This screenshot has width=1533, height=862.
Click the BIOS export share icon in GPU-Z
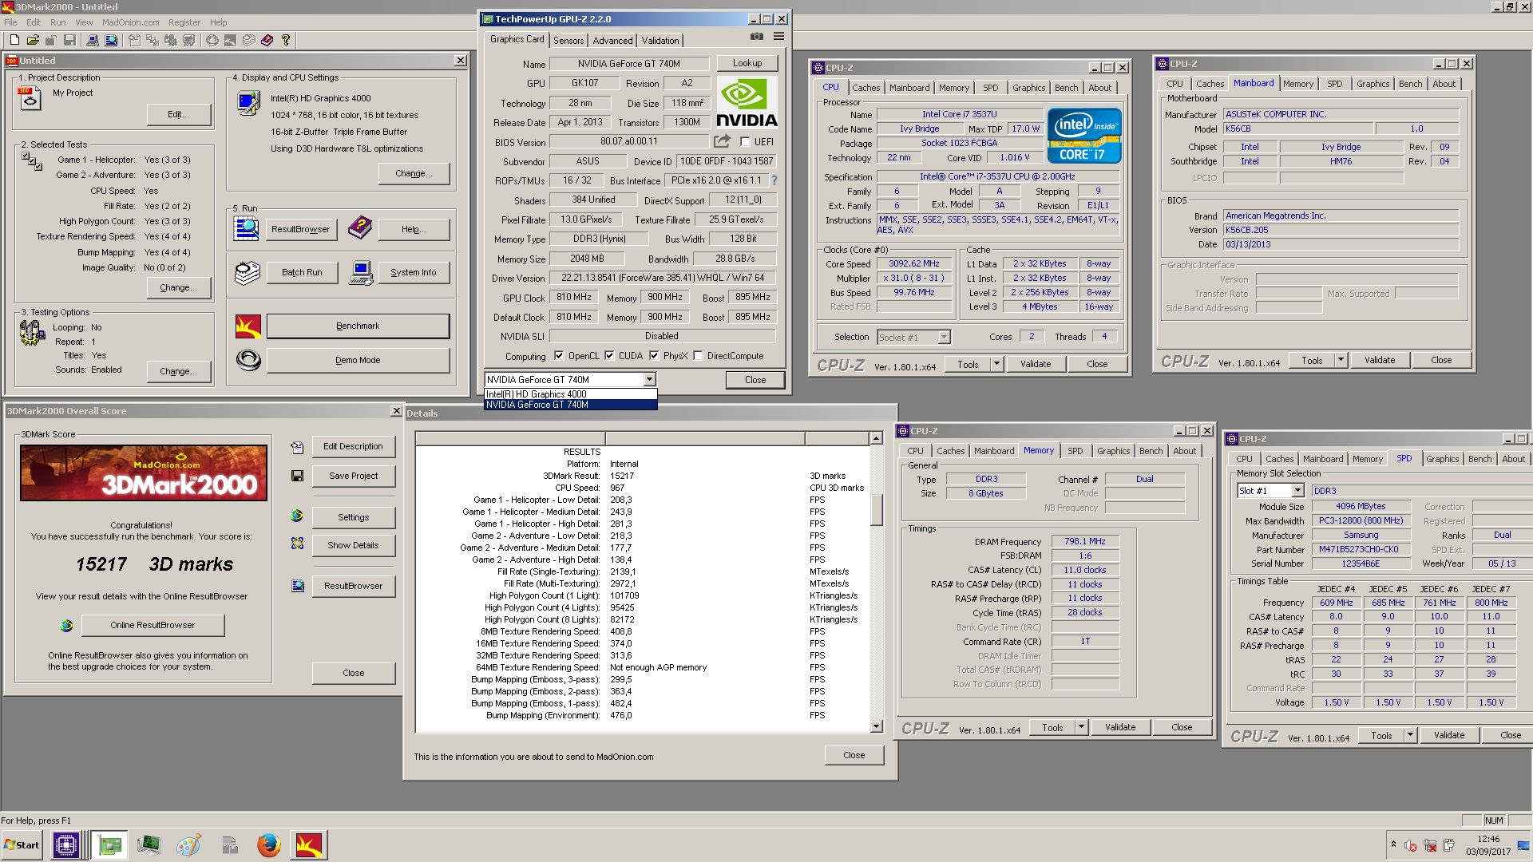click(722, 141)
